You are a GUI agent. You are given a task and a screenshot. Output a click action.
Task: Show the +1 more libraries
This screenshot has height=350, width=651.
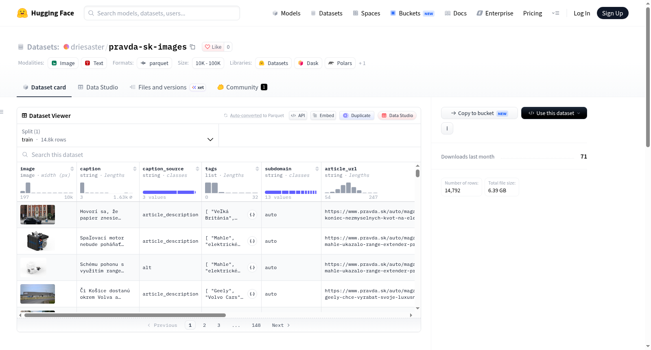[362, 63]
